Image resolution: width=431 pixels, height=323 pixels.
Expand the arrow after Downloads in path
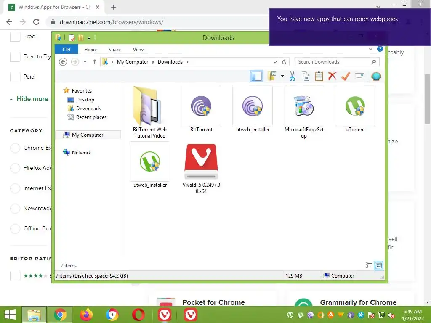tap(187, 62)
